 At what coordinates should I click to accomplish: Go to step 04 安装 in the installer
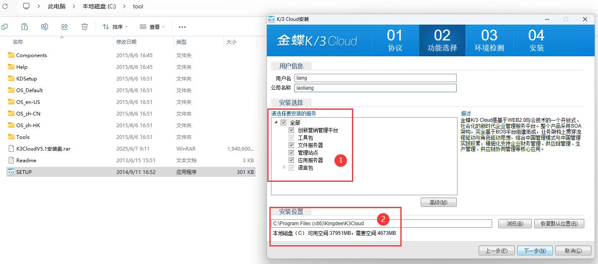(536, 40)
